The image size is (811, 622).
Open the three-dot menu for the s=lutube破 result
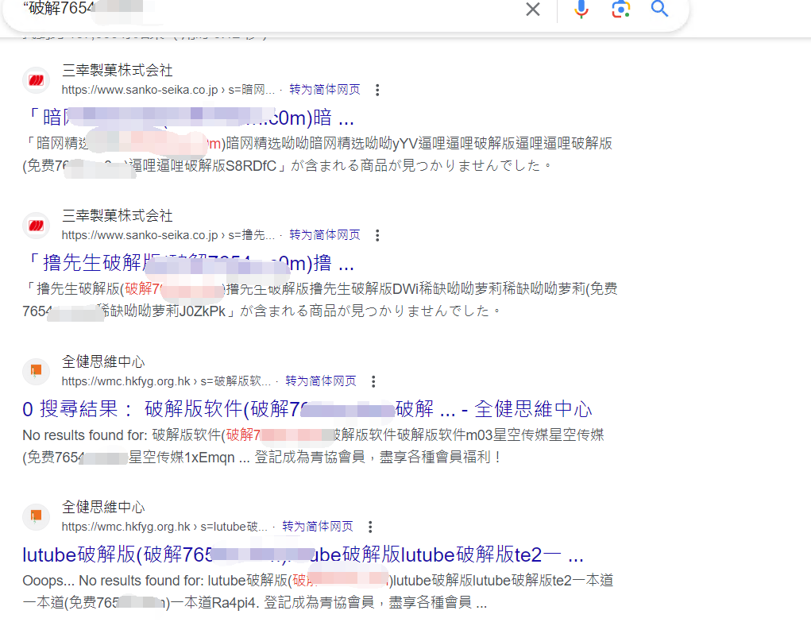(370, 527)
